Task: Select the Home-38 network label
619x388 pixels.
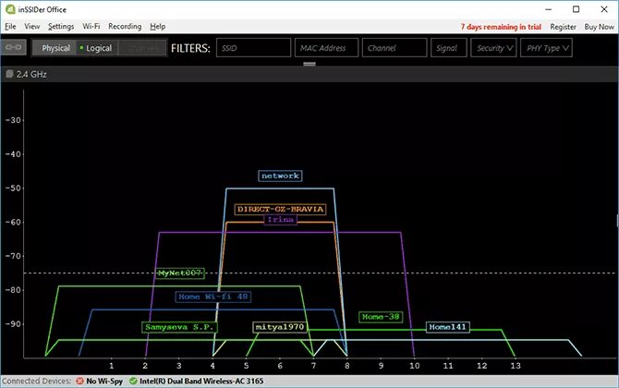Action: (381, 317)
